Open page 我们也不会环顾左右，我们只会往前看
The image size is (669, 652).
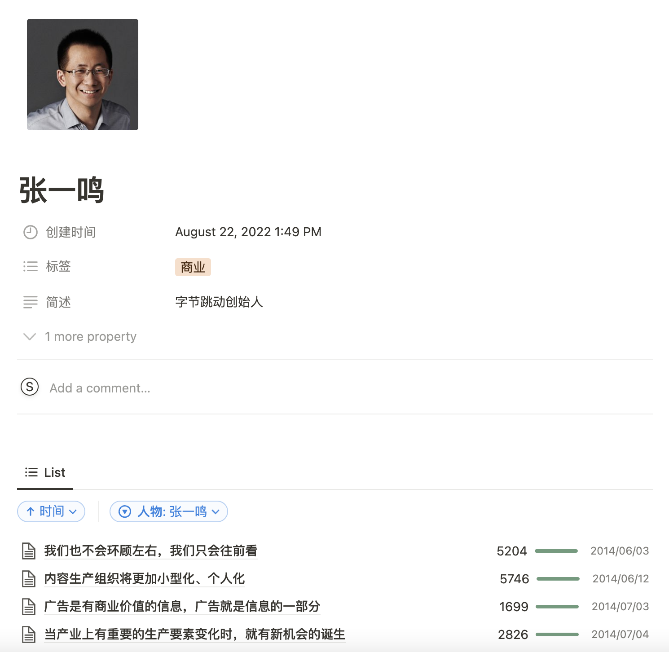coord(150,551)
